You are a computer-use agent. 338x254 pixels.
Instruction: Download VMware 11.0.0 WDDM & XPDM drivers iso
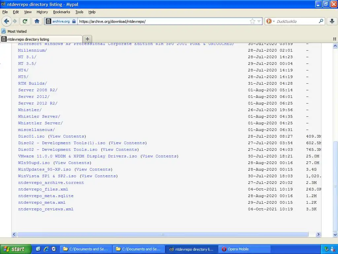click(77, 156)
